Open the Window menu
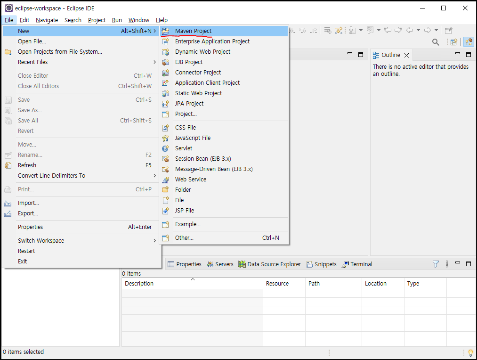The height and width of the screenshot is (360, 477). click(139, 20)
